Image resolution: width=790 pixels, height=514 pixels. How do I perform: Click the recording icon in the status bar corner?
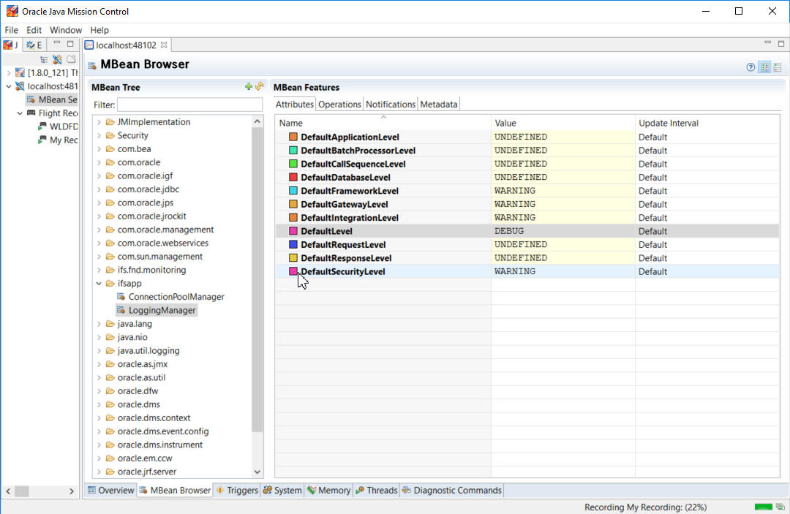click(780, 507)
